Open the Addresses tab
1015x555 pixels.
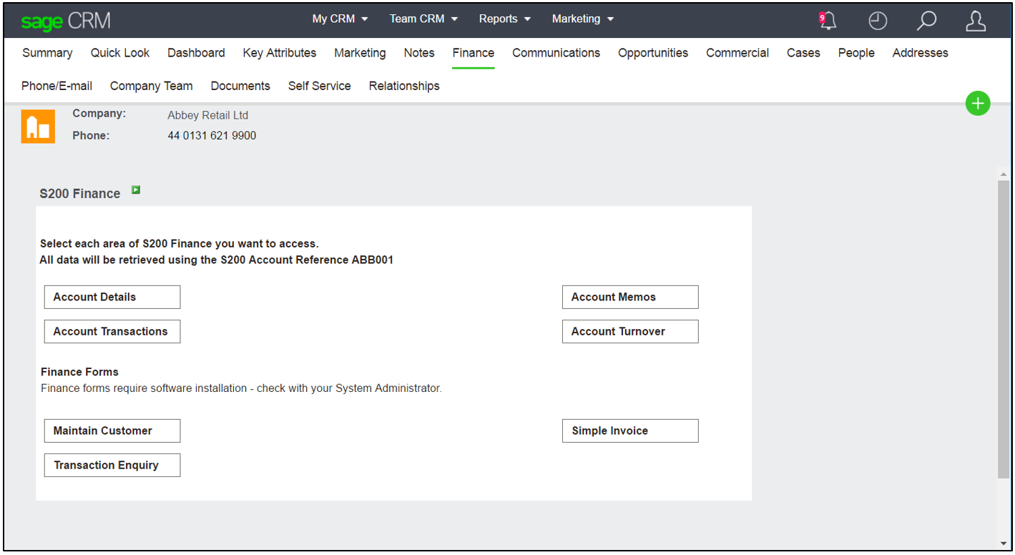[921, 53]
